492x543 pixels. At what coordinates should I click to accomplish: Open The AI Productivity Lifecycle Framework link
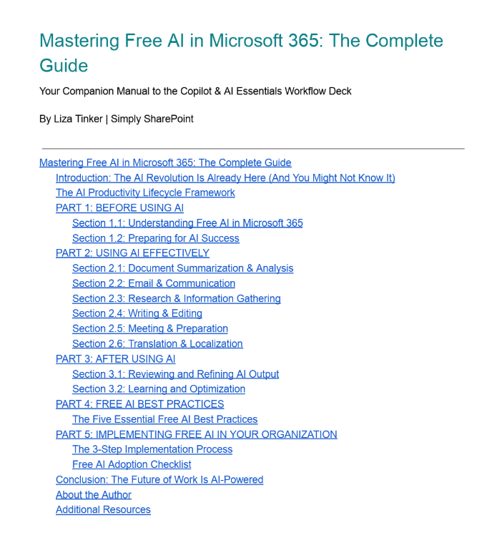click(x=145, y=192)
